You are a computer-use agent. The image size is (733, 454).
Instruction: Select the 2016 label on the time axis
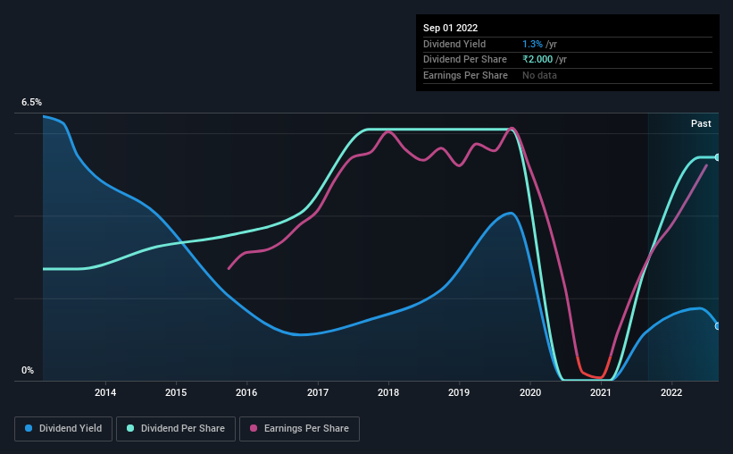(x=246, y=392)
